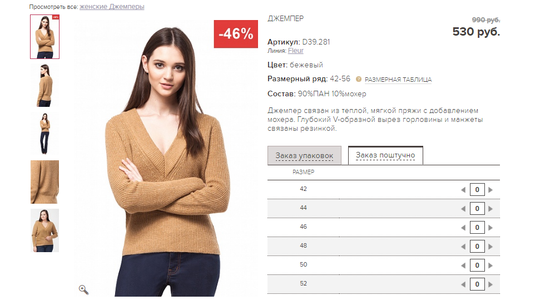
Task: Open the женские Джемперы link
Action: point(112,7)
